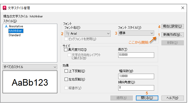Toggle the 左右反転 checkbox

tap(66, 79)
